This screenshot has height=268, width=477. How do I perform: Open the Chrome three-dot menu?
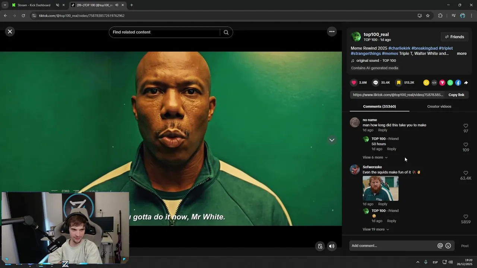(x=471, y=16)
